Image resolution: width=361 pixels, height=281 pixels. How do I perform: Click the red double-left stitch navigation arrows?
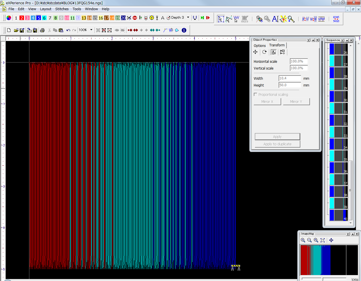pyautogui.click(x=136, y=30)
